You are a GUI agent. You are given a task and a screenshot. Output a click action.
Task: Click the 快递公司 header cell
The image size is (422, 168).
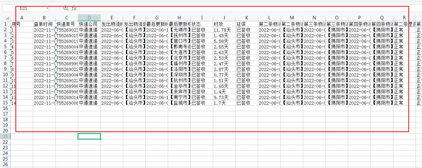(89, 24)
